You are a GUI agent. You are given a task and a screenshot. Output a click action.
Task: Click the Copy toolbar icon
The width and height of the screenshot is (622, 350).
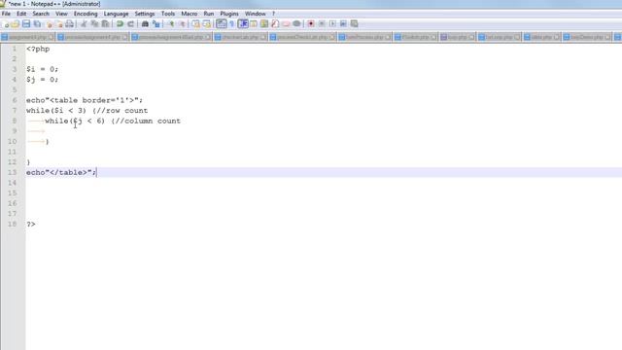point(94,24)
